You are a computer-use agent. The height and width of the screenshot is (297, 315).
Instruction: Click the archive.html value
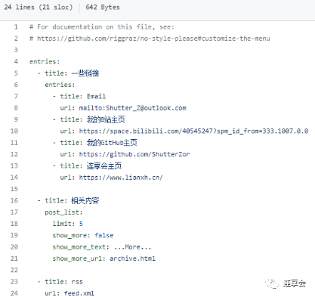point(133,258)
